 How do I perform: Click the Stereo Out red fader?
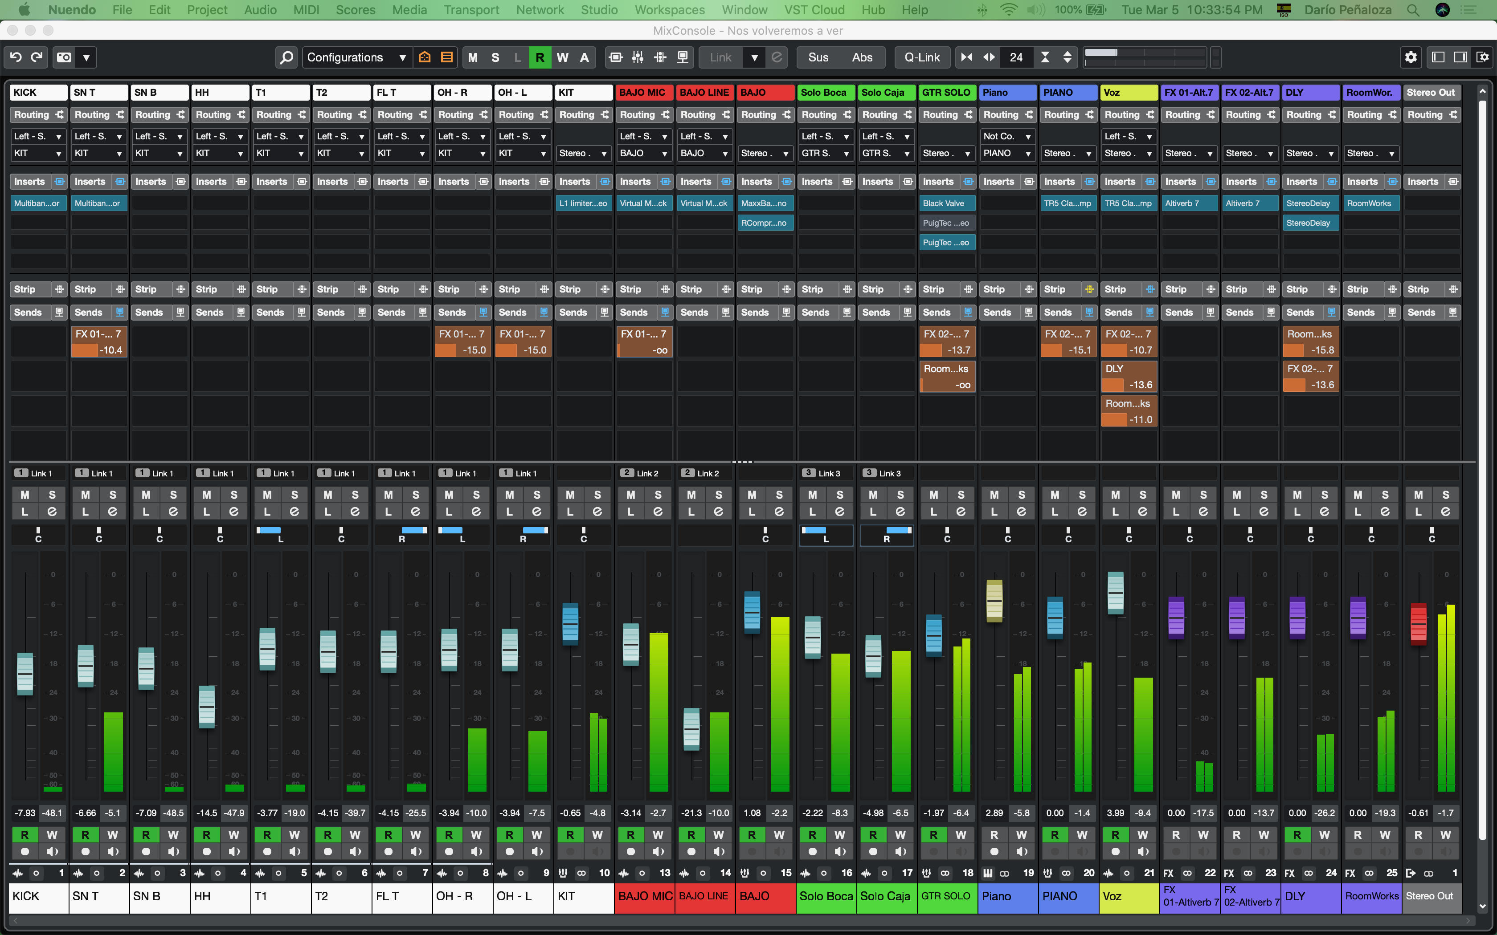(x=1418, y=623)
